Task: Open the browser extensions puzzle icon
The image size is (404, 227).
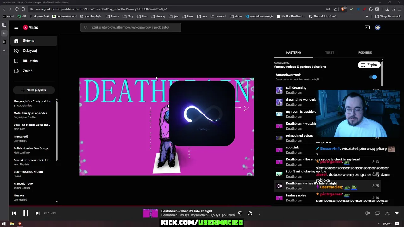Action: tap(371, 9)
